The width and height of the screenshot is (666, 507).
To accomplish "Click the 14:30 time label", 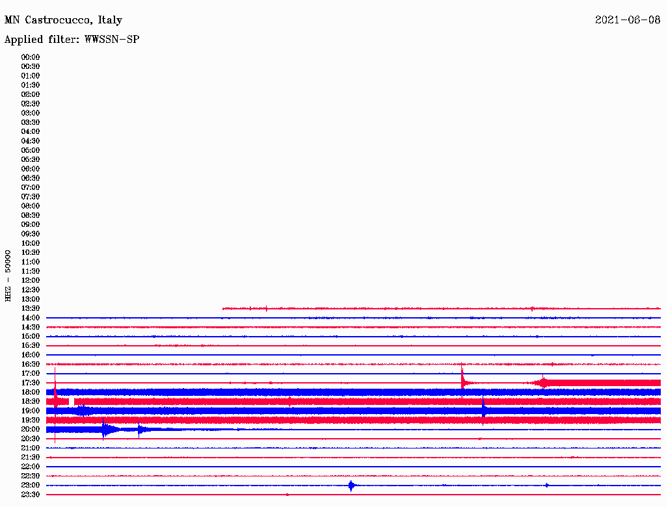I will [x=31, y=328].
